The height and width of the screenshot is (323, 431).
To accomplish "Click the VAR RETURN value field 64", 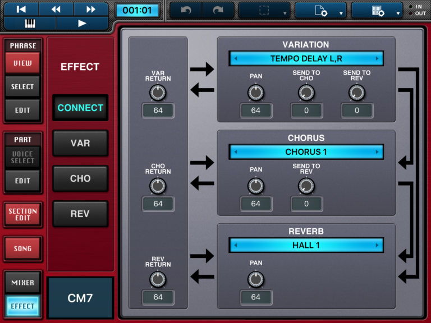I will 158,110.
